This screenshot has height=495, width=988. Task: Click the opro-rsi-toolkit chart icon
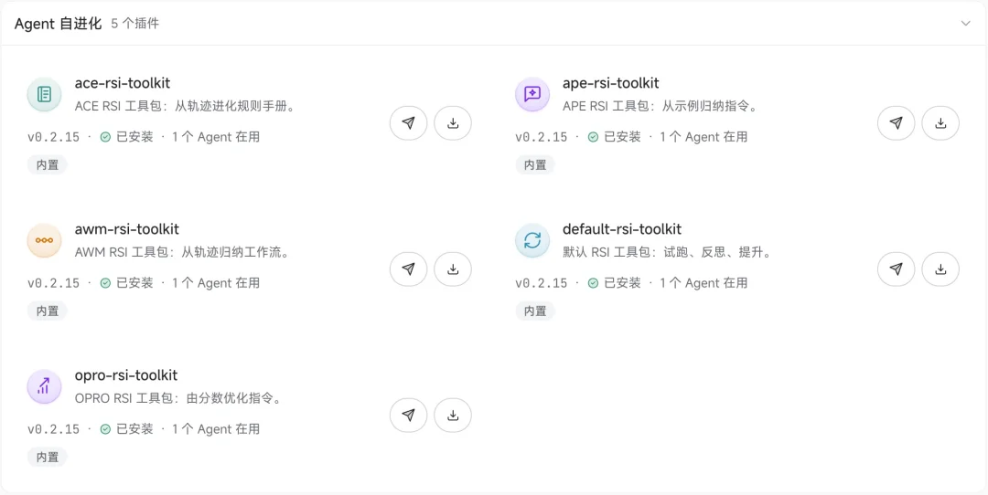44,386
